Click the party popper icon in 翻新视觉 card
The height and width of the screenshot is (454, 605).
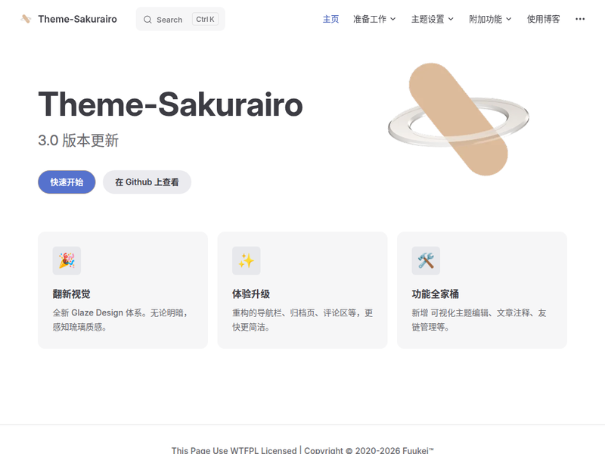(x=67, y=260)
